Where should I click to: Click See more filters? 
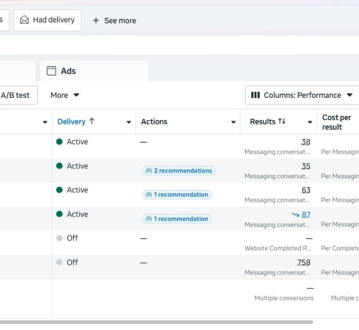coord(115,21)
